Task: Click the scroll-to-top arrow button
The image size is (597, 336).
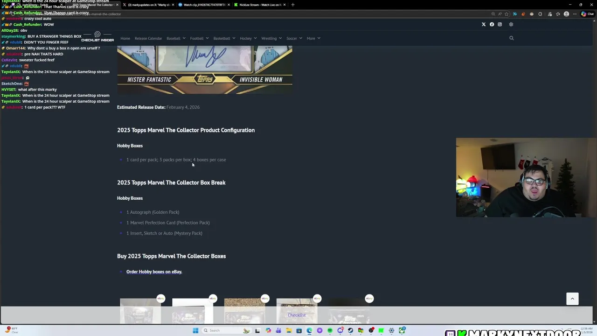Action: [572, 299]
